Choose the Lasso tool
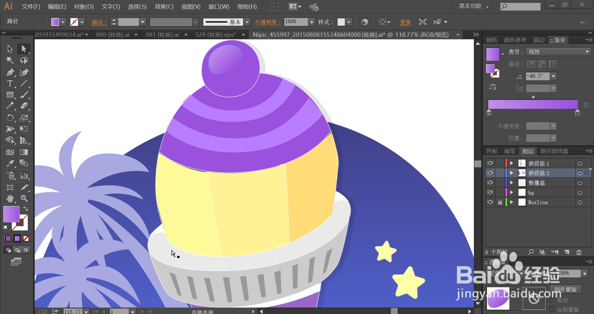The image size is (594, 314). (24, 60)
